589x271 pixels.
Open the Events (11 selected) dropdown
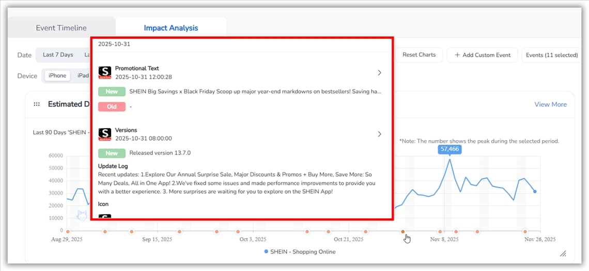551,55
